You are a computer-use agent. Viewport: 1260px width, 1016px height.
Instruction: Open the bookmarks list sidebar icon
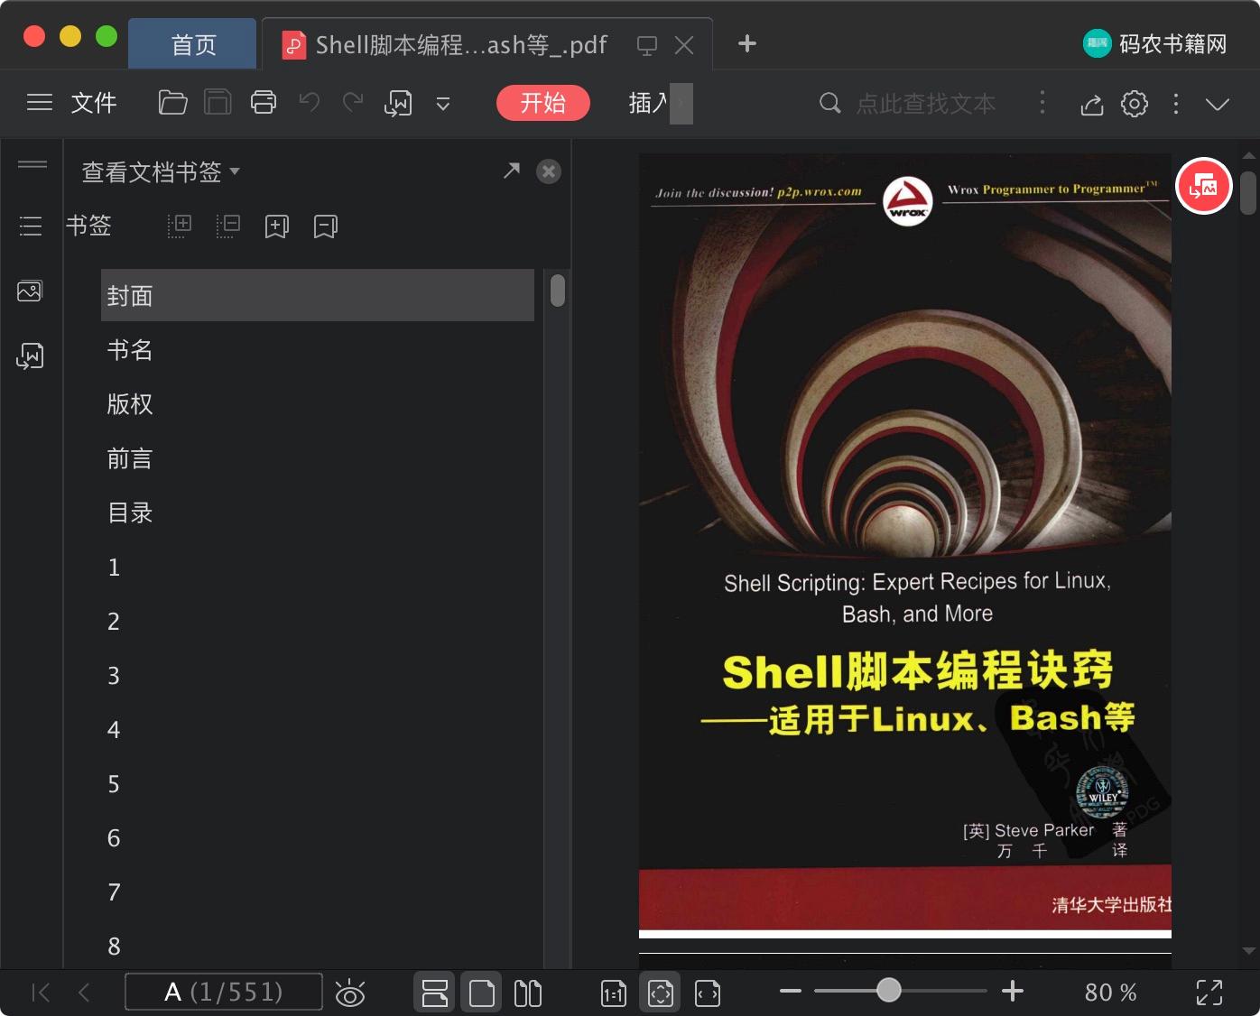(x=31, y=226)
